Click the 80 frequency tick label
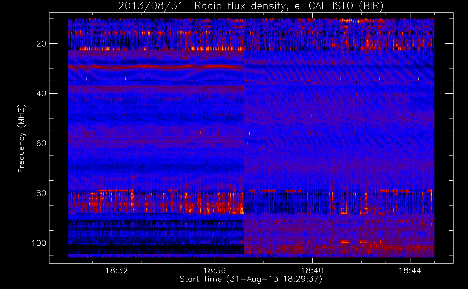This screenshot has height=289, width=468. coord(41,193)
